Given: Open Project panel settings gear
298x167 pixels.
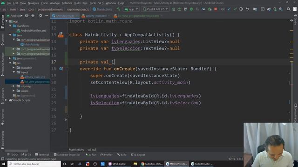Looking at the screenshot, I should (41, 15).
